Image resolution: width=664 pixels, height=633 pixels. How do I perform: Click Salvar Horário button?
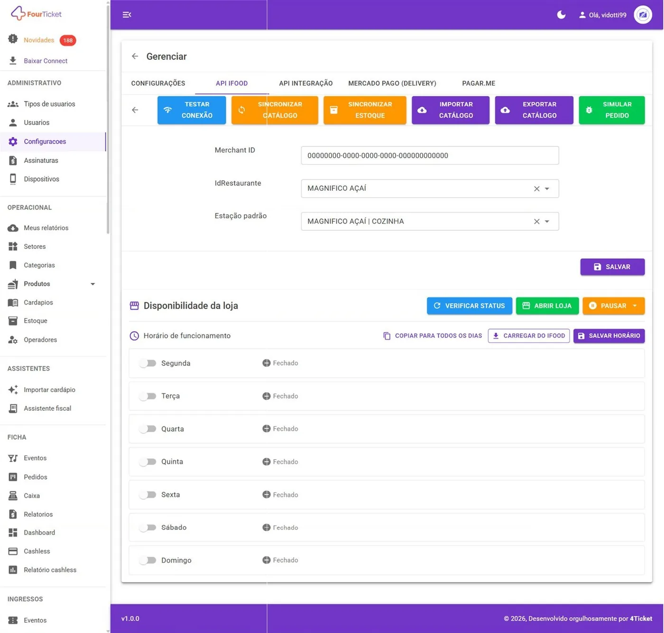tap(609, 336)
